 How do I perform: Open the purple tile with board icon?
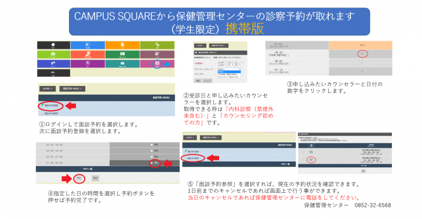coord(88,64)
